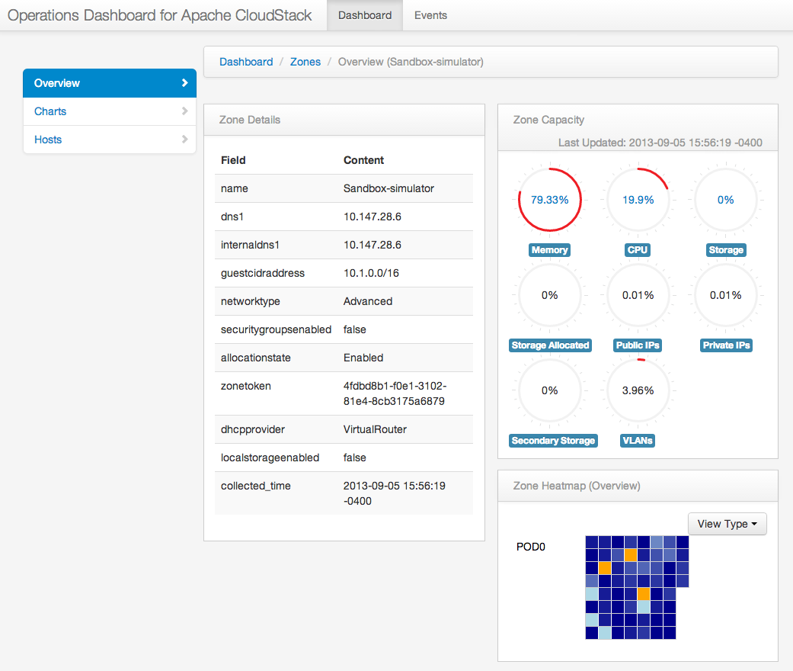This screenshot has height=671, width=793.
Task: Click the Zone Heatmap (Overview) heading
Action: [577, 486]
